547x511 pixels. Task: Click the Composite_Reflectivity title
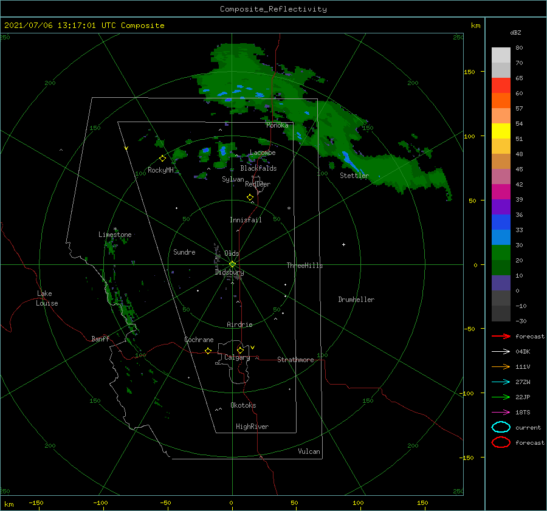[x=273, y=9]
